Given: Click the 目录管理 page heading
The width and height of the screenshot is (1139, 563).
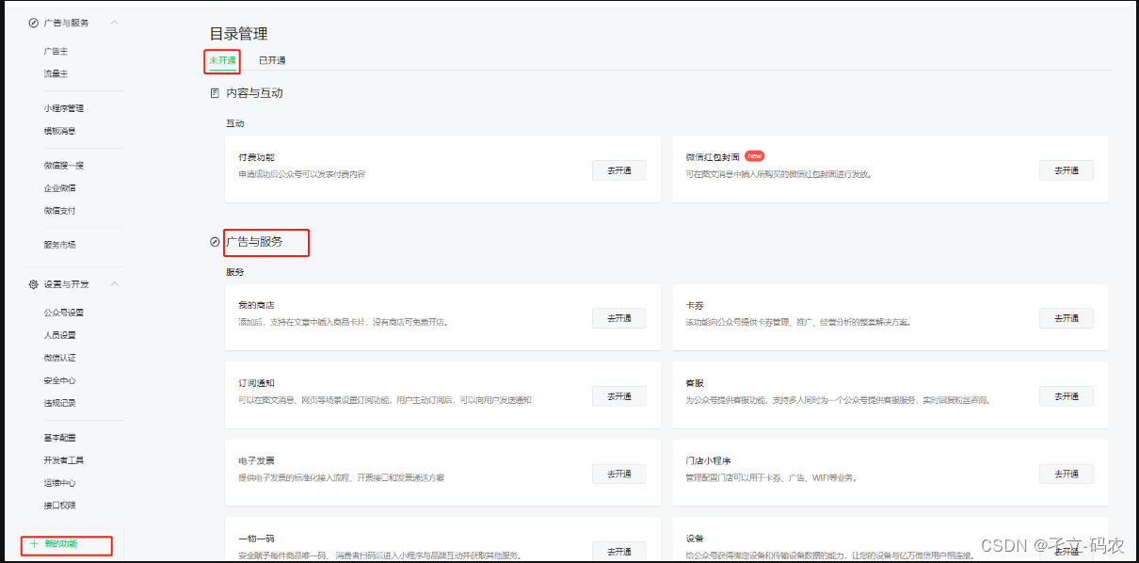Looking at the screenshot, I should 239,34.
